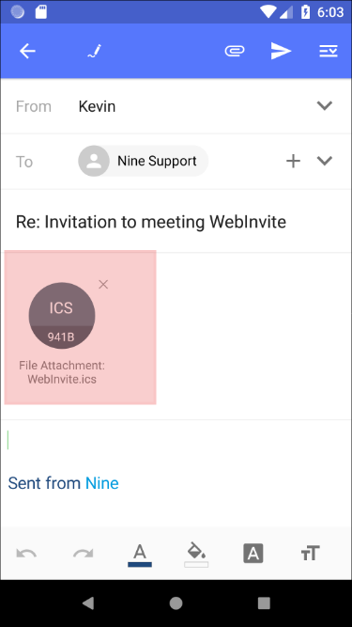This screenshot has height=627, width=352.
Task: Expand the From account dropdown
Action: point(325,106)
